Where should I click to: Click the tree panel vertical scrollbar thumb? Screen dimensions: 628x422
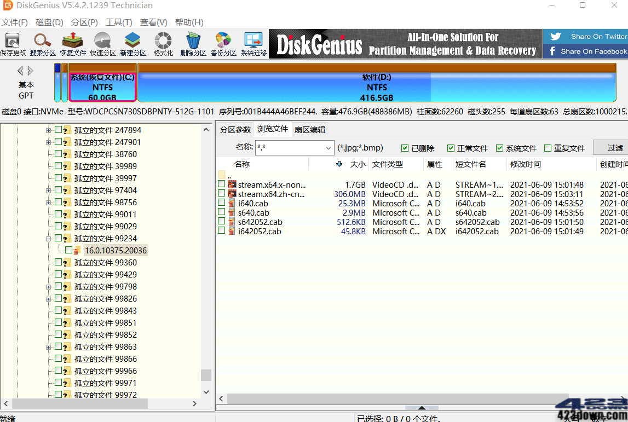click(206, 375)
